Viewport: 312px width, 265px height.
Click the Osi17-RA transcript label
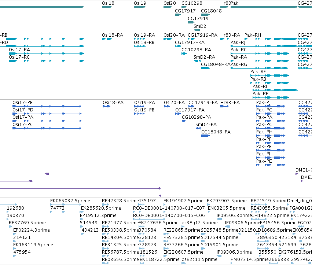19,50
